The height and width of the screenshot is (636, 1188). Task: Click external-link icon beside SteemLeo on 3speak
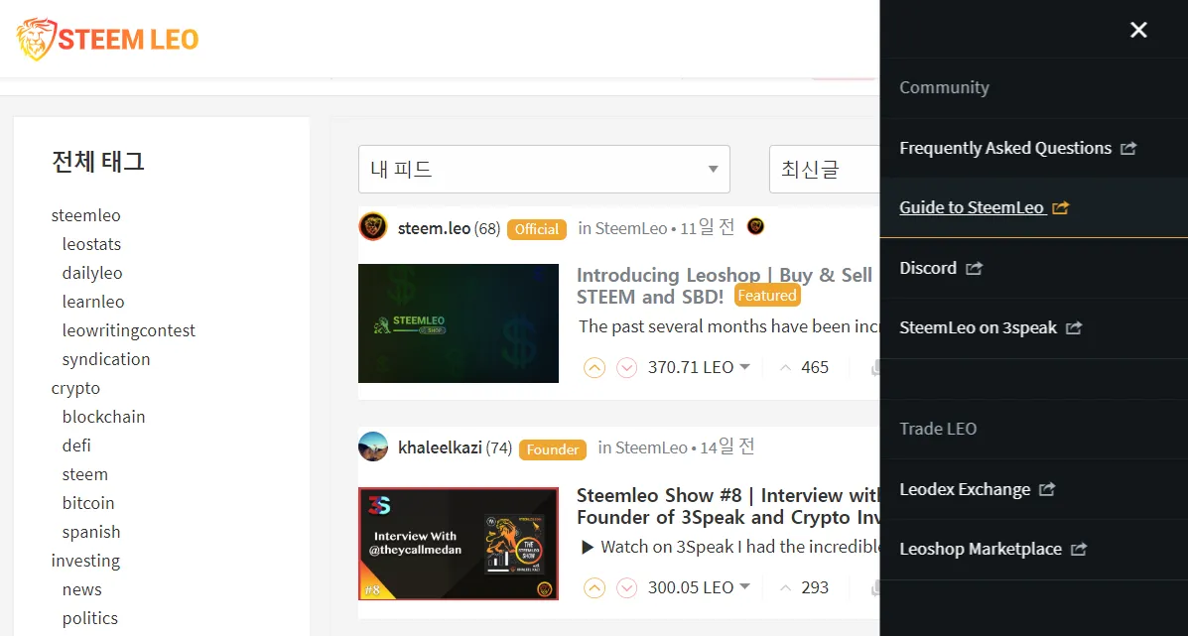point(1074,328)
